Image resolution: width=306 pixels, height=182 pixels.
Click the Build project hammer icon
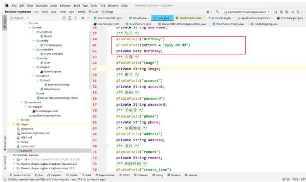217,12
